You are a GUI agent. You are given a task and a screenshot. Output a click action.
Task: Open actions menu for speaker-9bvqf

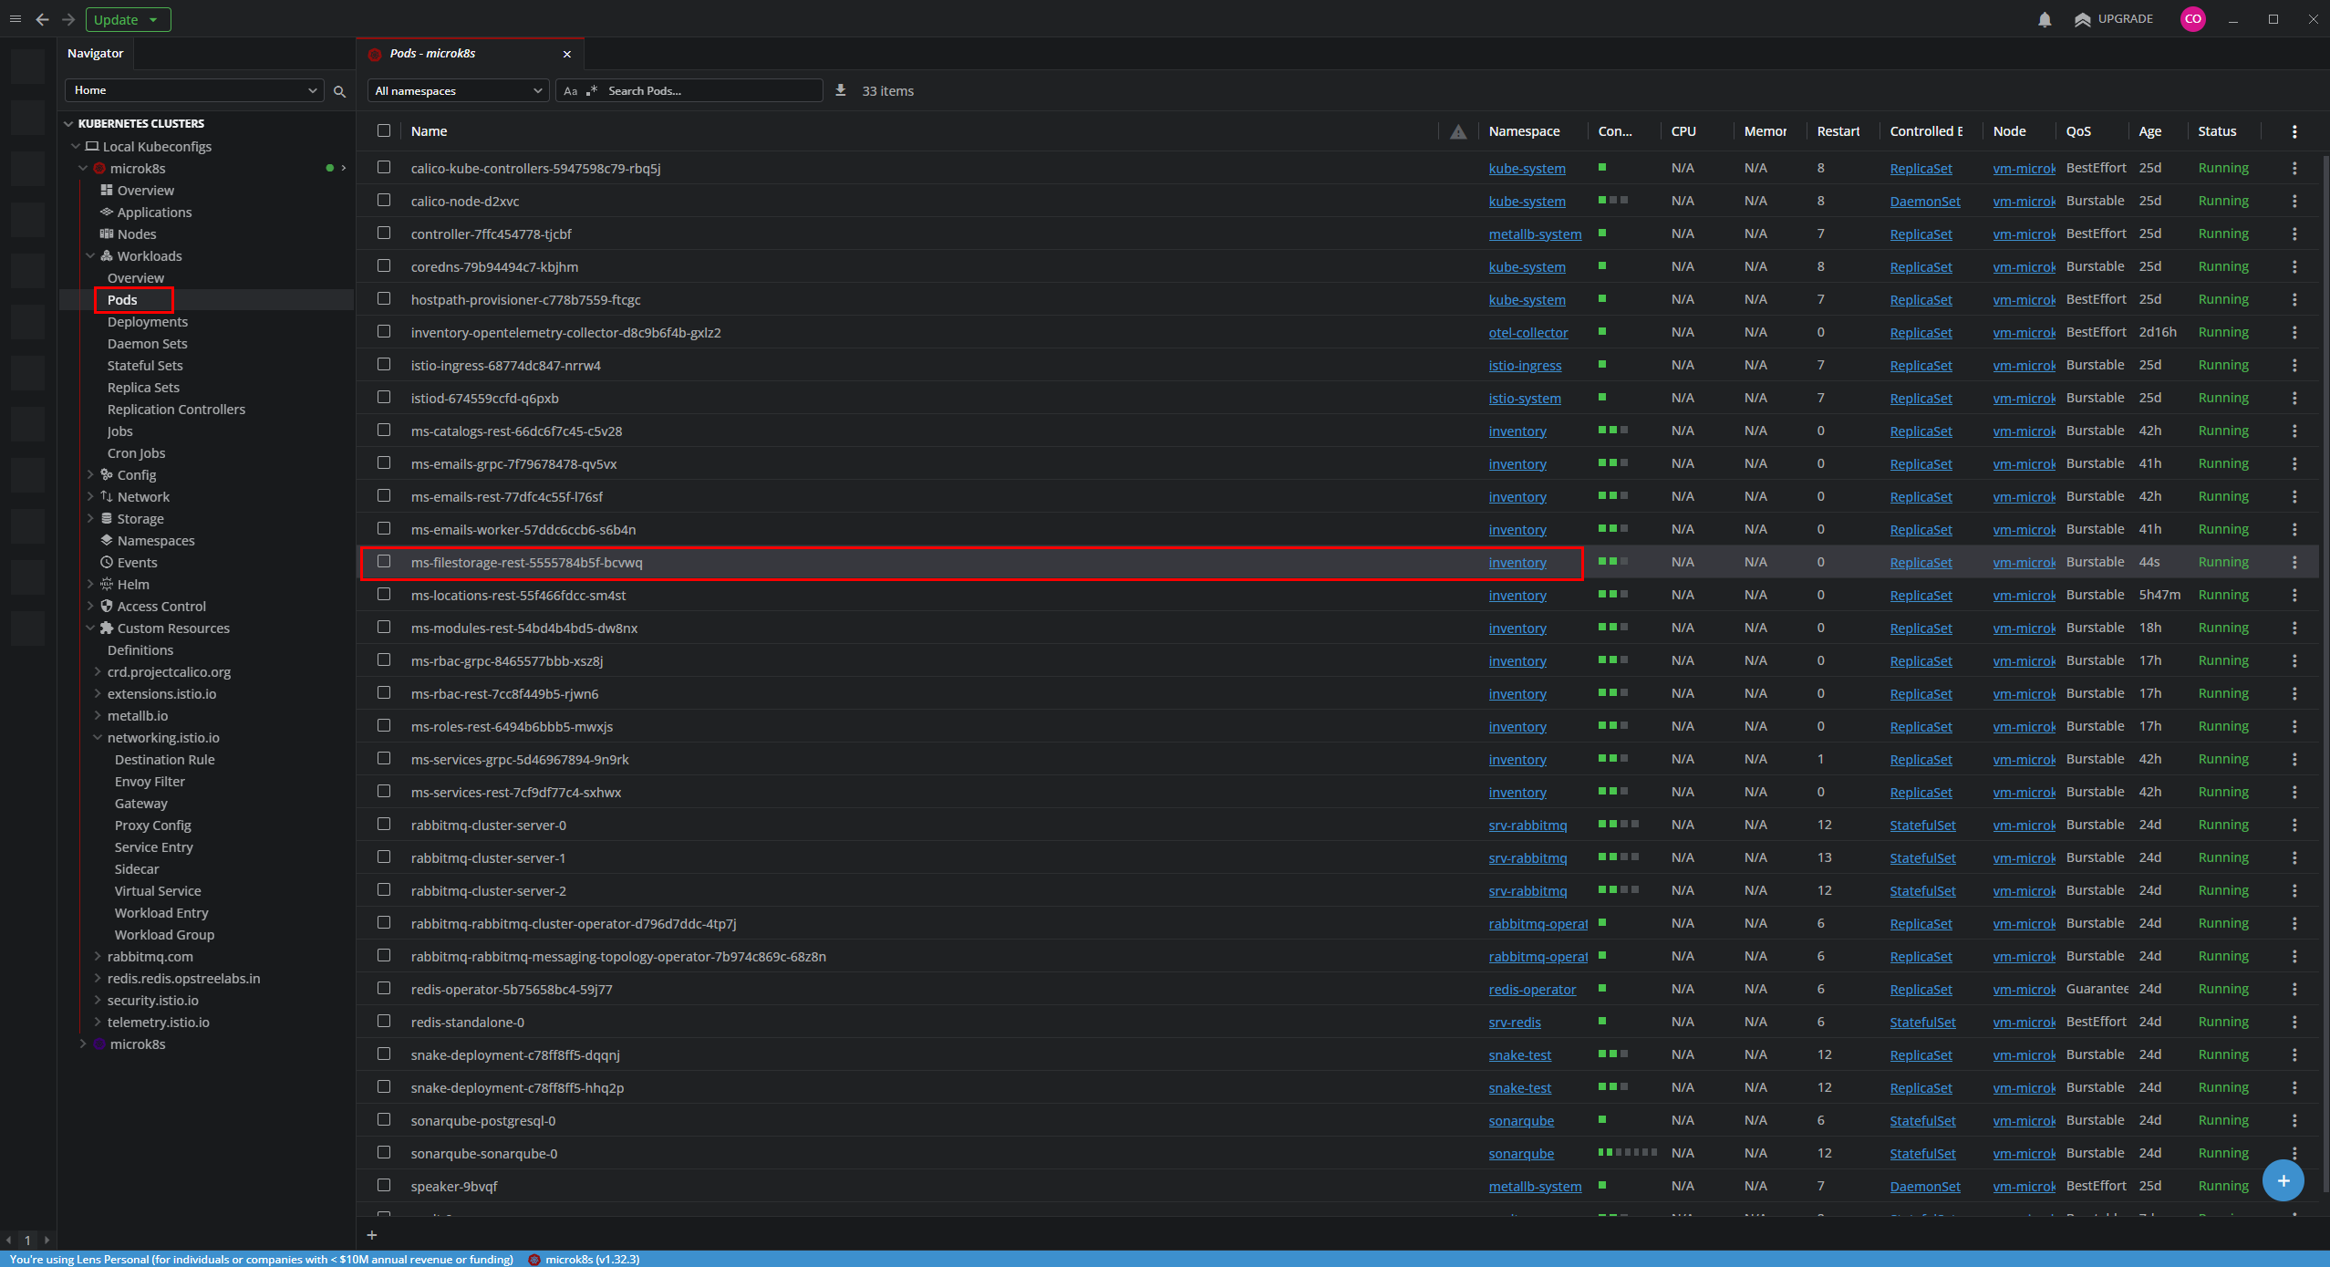click(x=2294, y=1186)
